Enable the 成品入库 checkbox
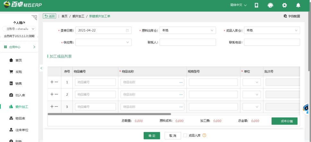 pyautogui.click(x=185, y=136)
